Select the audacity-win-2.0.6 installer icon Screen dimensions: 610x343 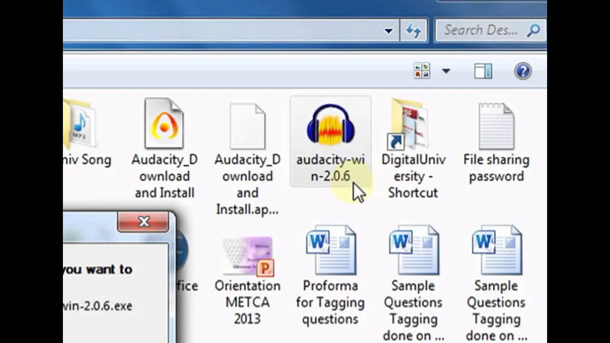click(331, 124)
